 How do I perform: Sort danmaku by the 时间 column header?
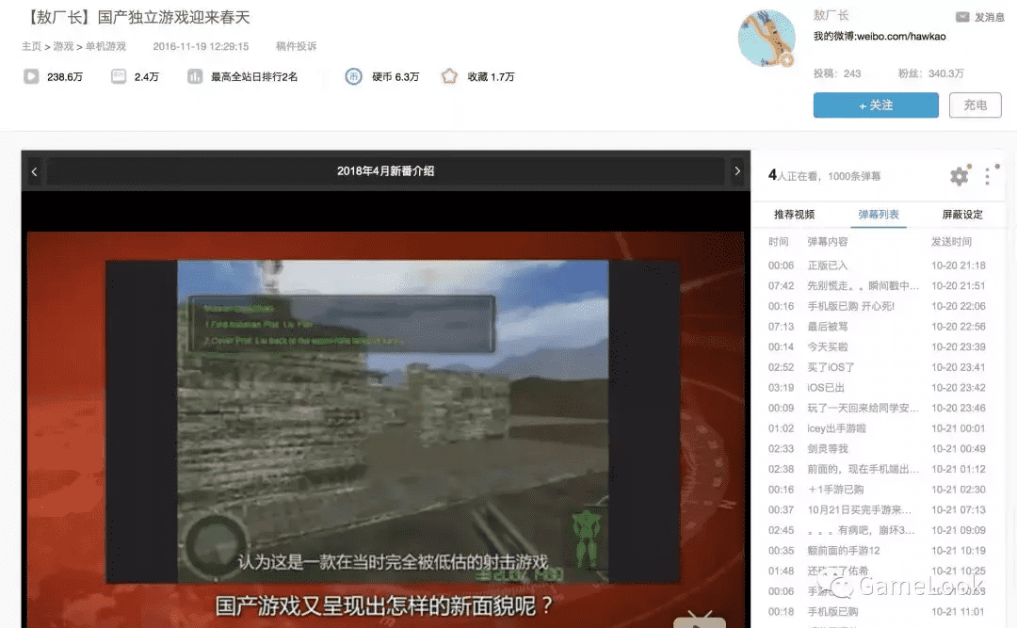[779, 242]
